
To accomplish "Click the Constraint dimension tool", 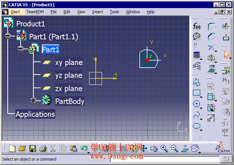I will pyautogui.click(x=211, y=96).
